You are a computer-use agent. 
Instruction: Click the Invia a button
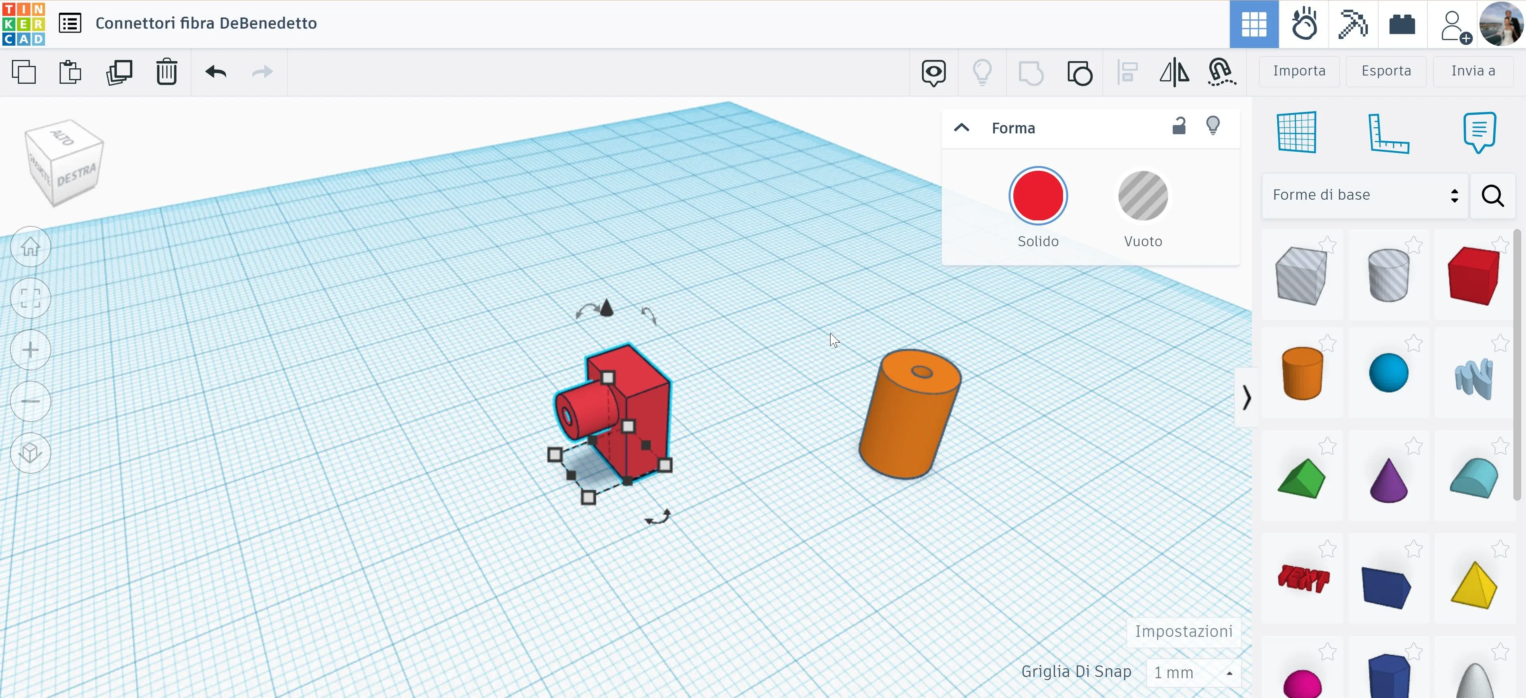click(x=1473, y=71)
